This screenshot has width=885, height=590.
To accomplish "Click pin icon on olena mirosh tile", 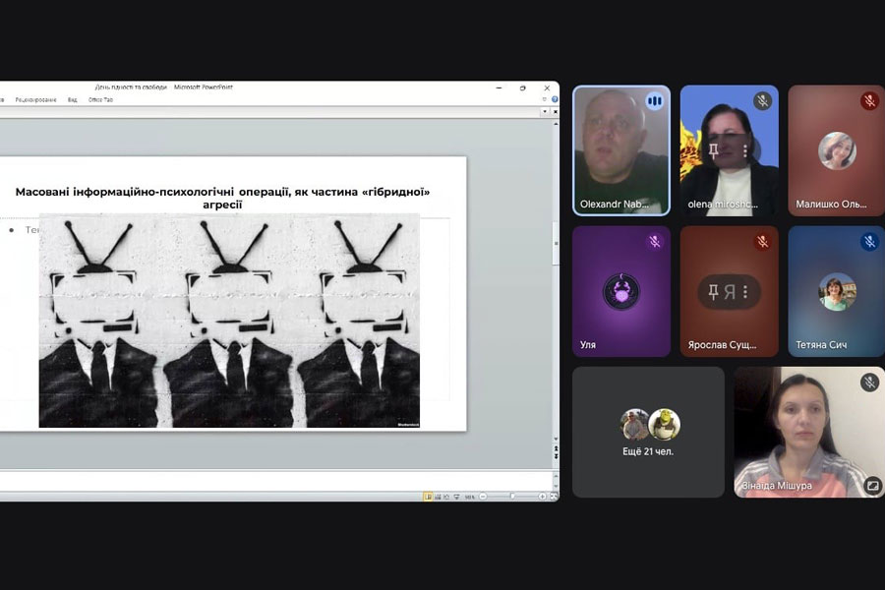I will [x=713, y=150].
